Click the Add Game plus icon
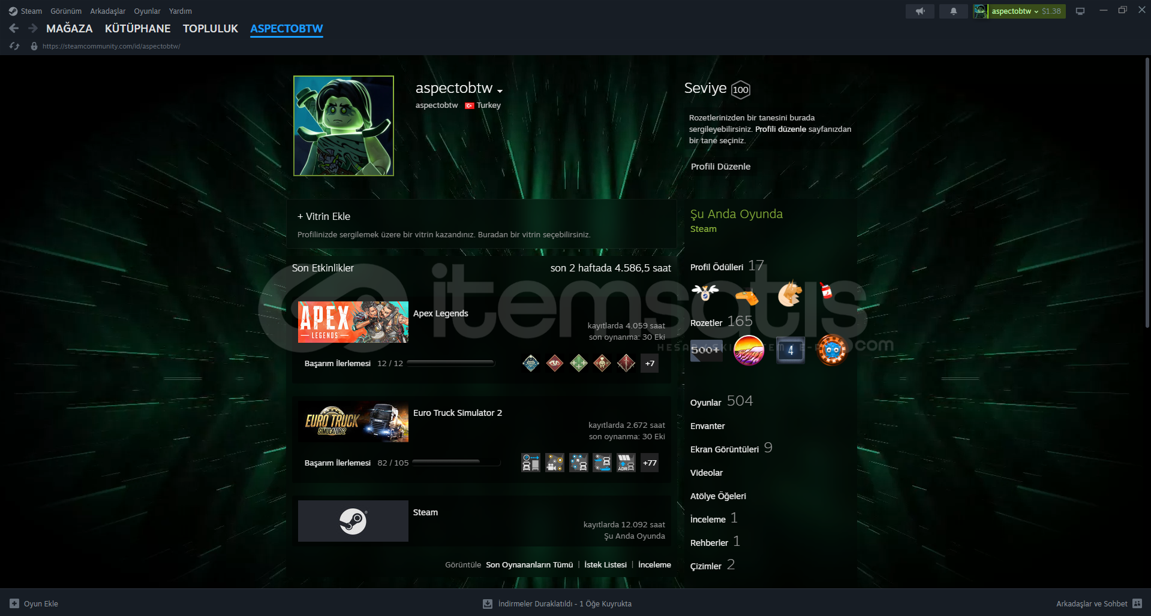The height and width of the screenshot is (616, 1151). click(14, 603)
